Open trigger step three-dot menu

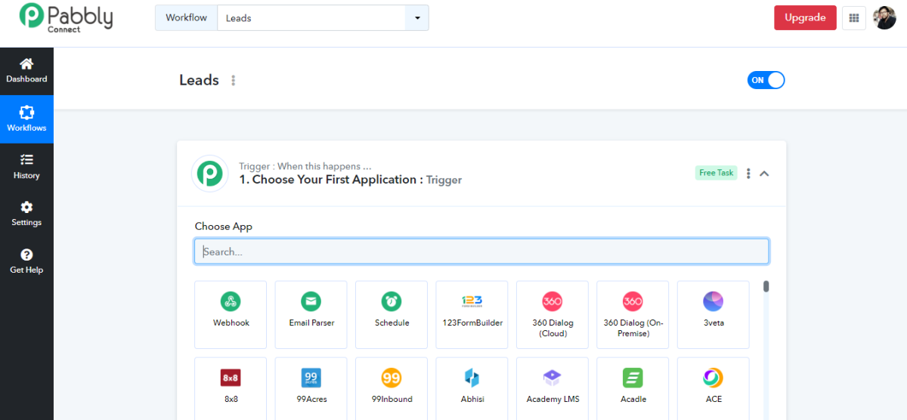coord(748,174)
